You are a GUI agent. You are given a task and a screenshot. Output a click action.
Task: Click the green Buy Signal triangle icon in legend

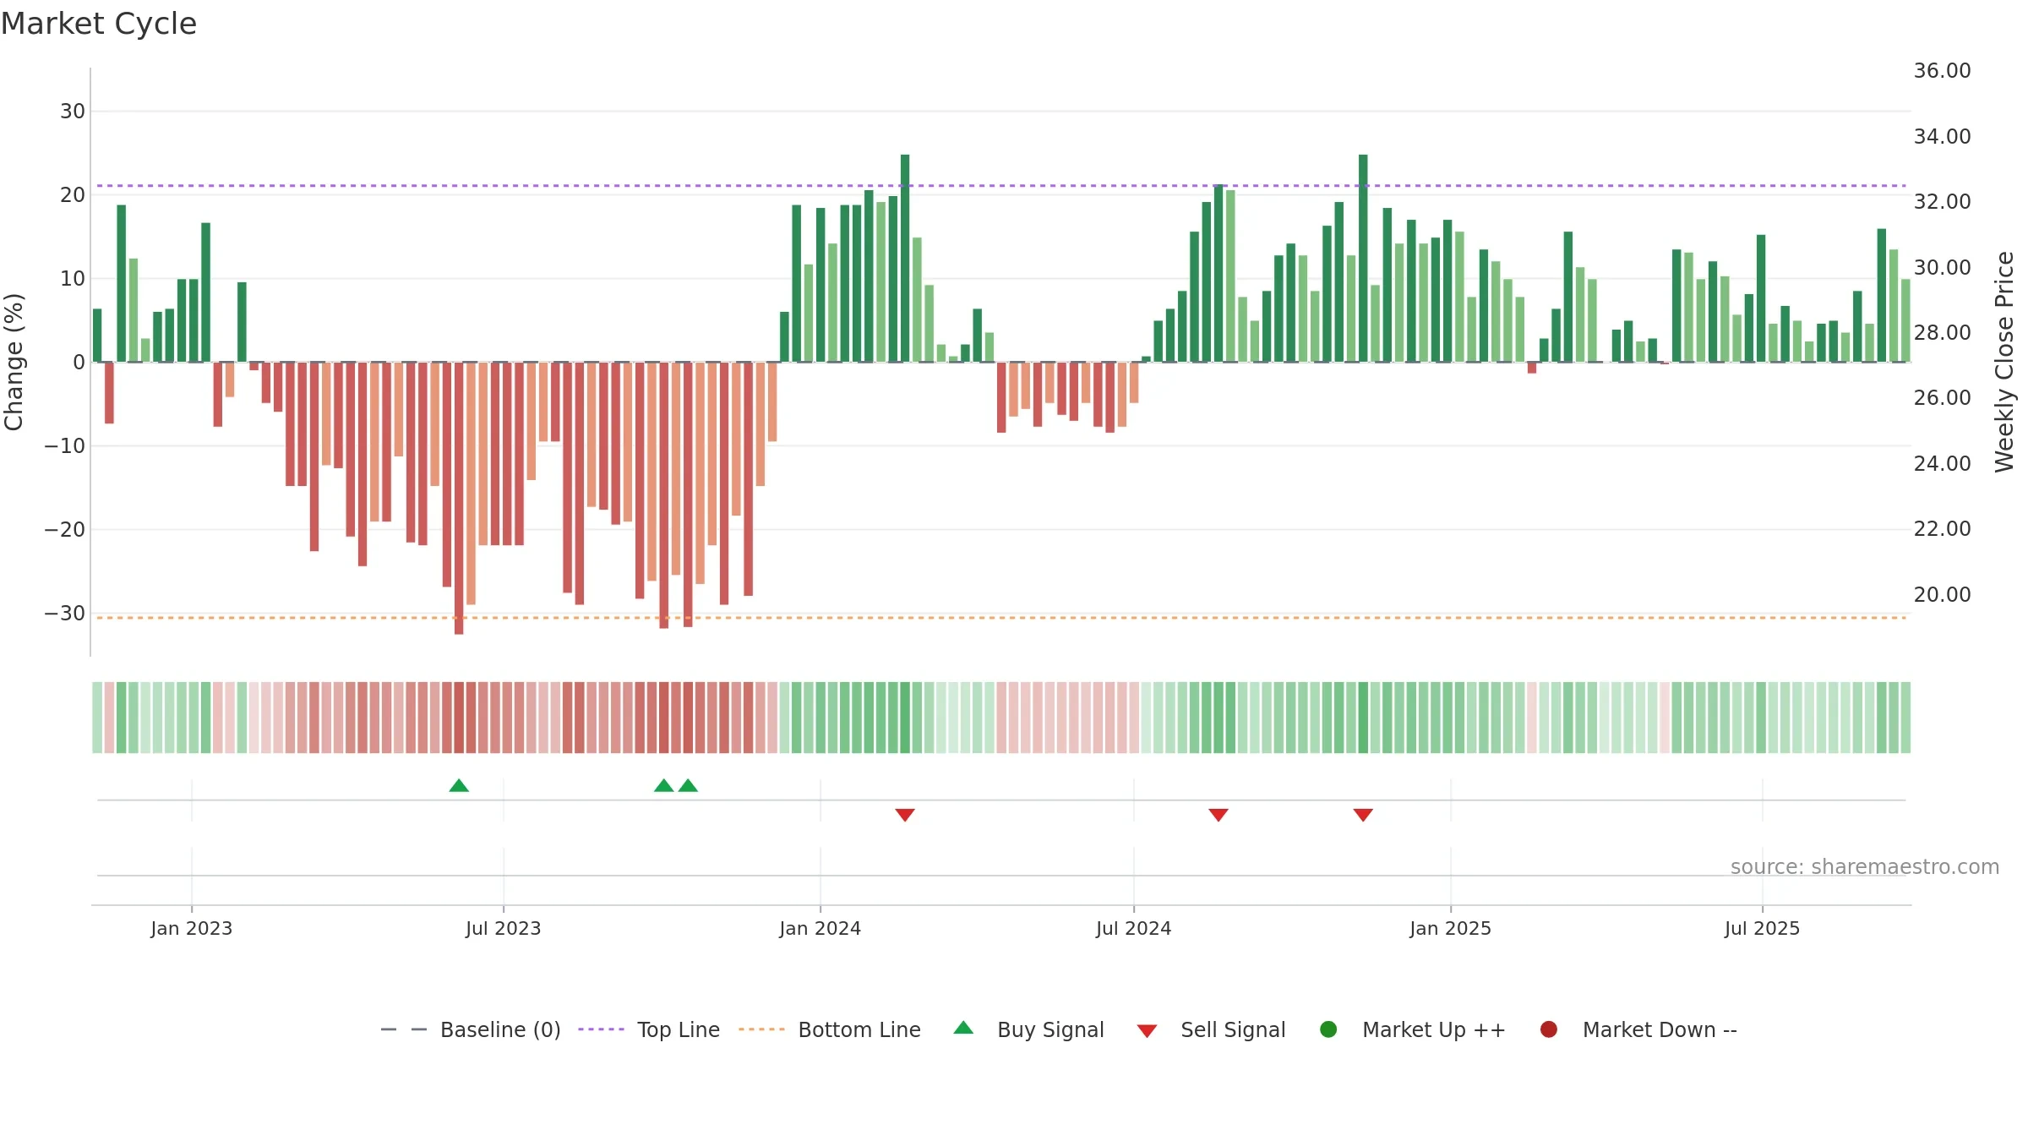point(963,1029)
